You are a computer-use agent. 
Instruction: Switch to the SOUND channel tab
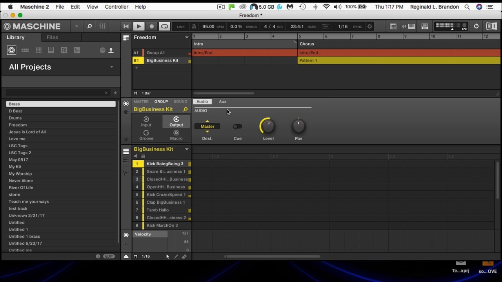tap(180, 101)
